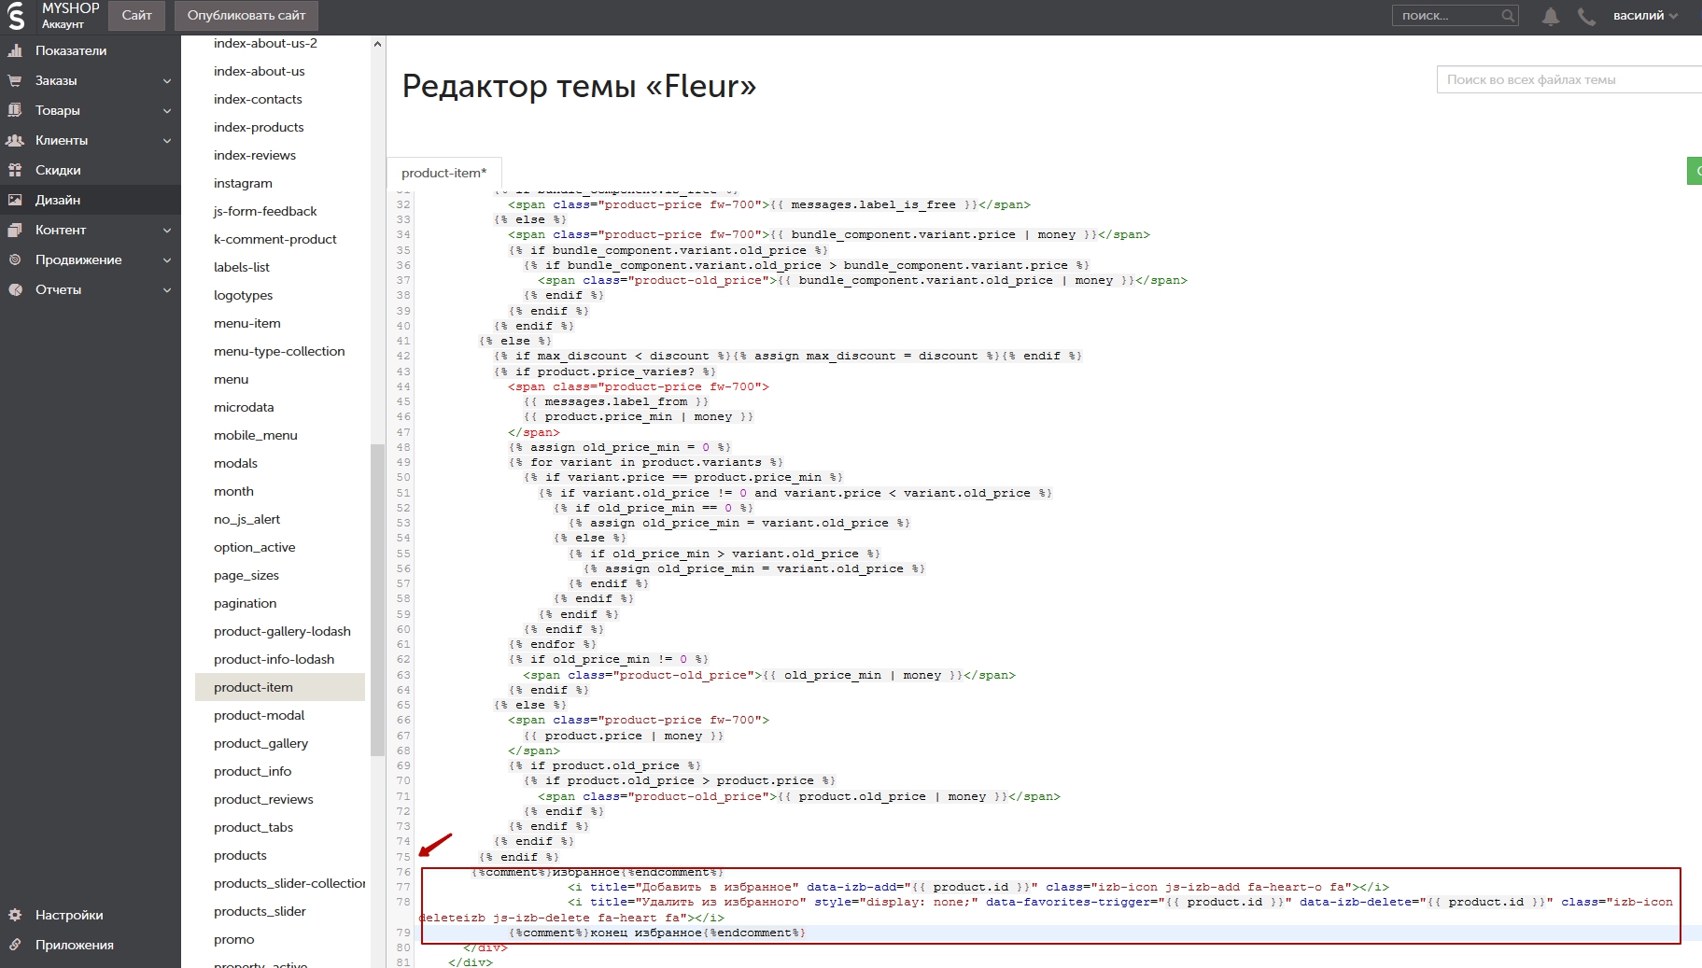Click the Клиенты people icon
1702x968 pixels.
coord(15,140)
